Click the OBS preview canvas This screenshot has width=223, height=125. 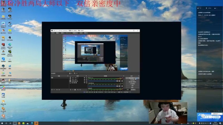(x=95, y=53)
